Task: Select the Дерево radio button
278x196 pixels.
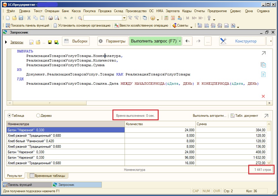Action: click(x=38, y=116)
